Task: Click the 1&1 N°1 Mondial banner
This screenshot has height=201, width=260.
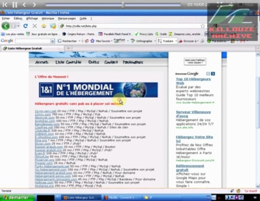Action: (98, 90)
